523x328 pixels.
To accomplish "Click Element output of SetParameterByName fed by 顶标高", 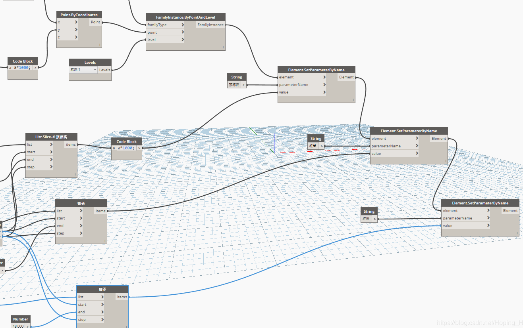I will click(346, 77).
